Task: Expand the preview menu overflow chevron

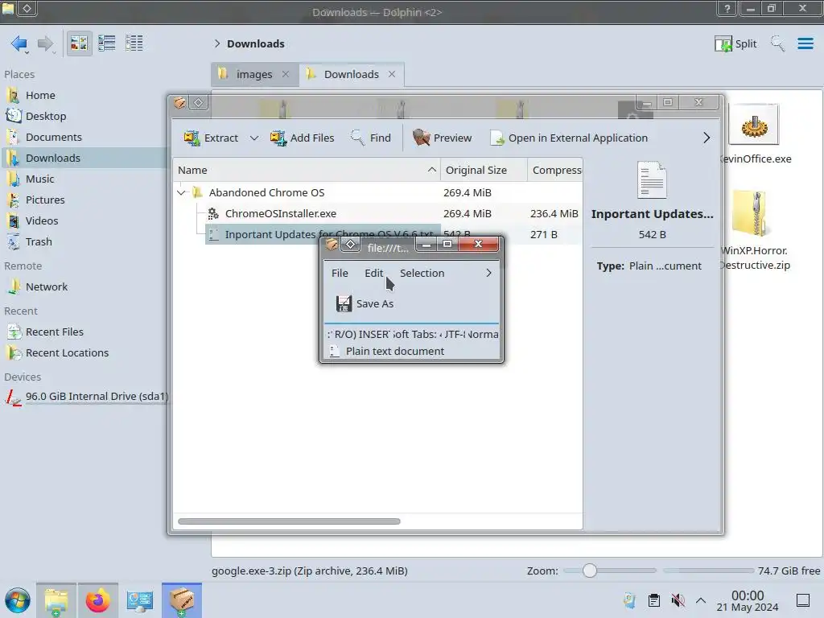Action: coord(488,274)
